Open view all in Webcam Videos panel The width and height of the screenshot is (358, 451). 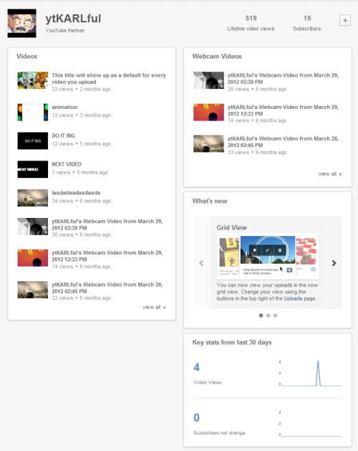point(330,174)
